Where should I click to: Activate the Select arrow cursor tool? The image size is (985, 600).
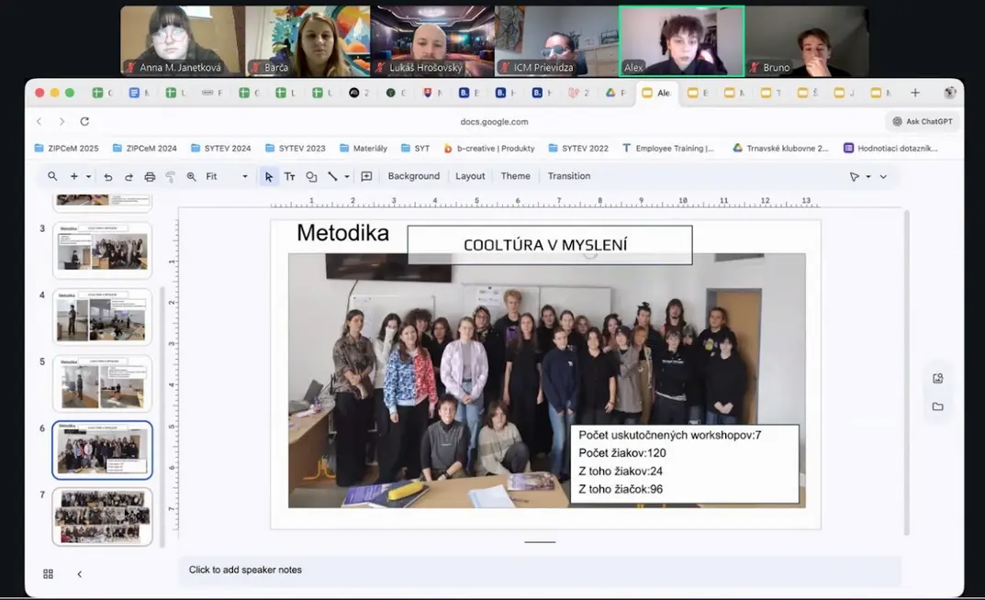coord(268,176)
